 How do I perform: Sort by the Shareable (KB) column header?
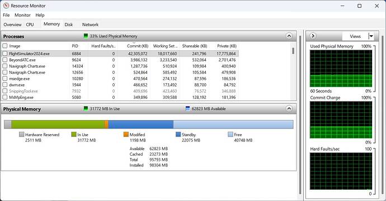(194, 46)
